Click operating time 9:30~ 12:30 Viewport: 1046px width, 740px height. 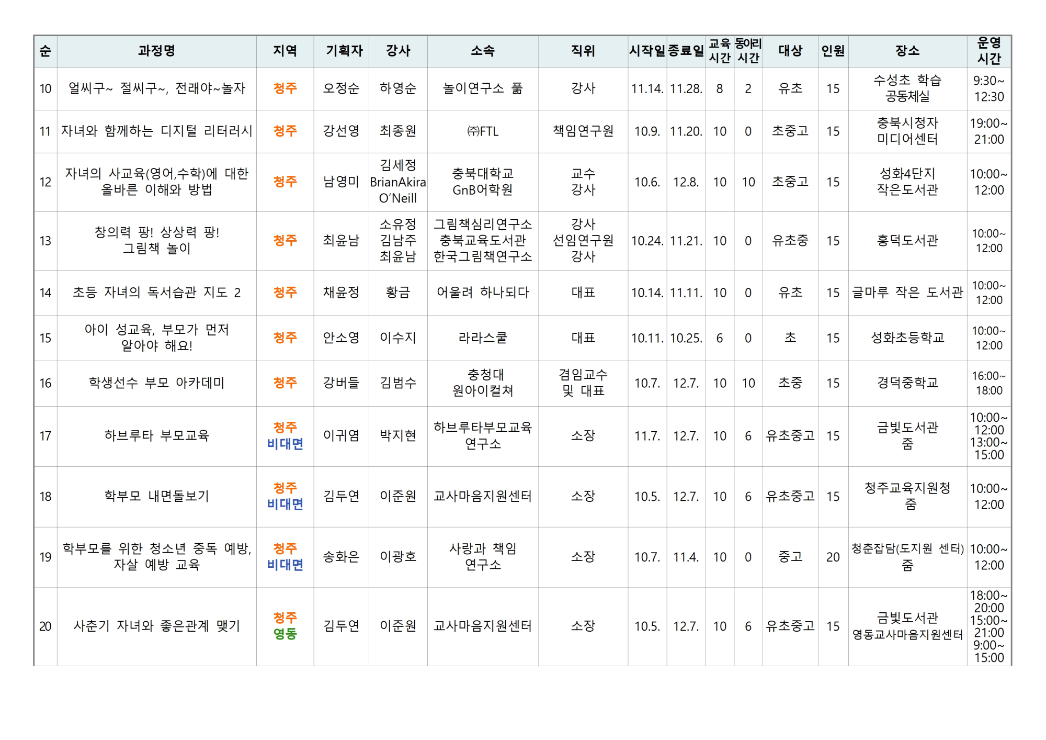coord(989,88)
